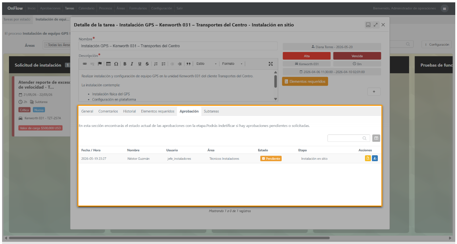This screenshot has width=457, height=244.
Task: Apply strikethrough formatting in the editor
Action: [x=147, y=64]
